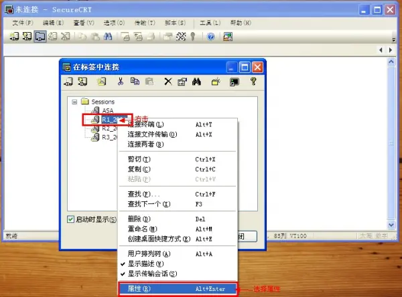Choose 连接两者(B) in the context menu
The height and width of the screenshot is (297, 402).
178,144
